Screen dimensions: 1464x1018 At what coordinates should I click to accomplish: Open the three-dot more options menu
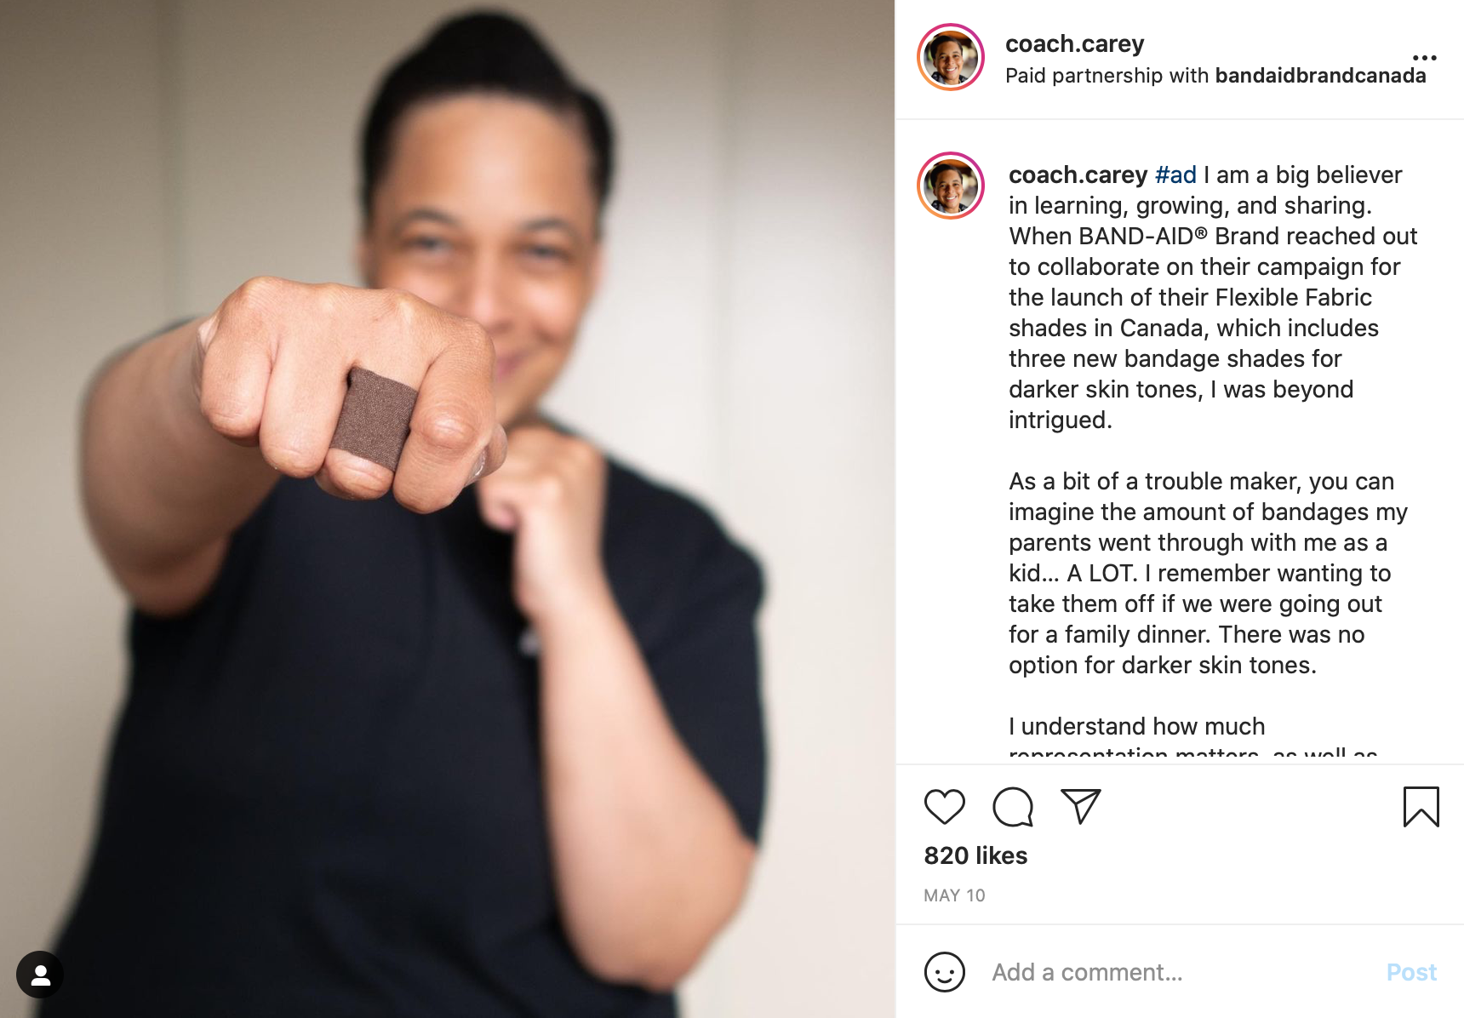pyautogui.click(x=1424, y=58)
